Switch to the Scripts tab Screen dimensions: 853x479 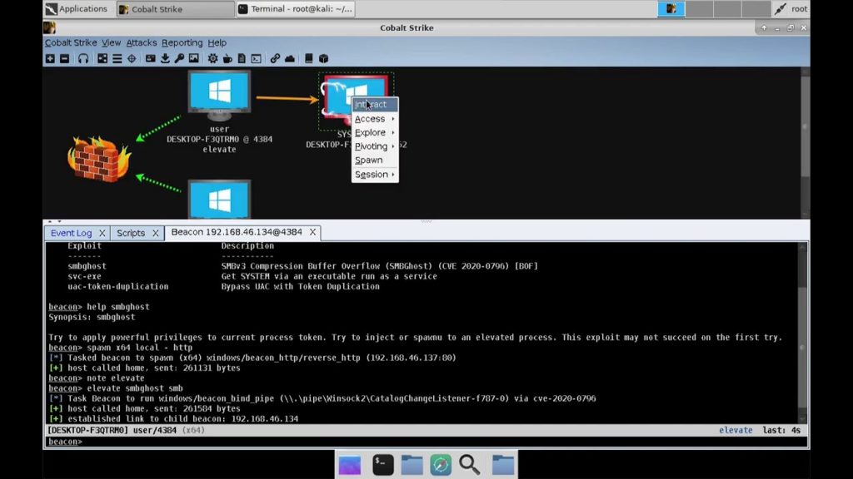pos(131,233)
